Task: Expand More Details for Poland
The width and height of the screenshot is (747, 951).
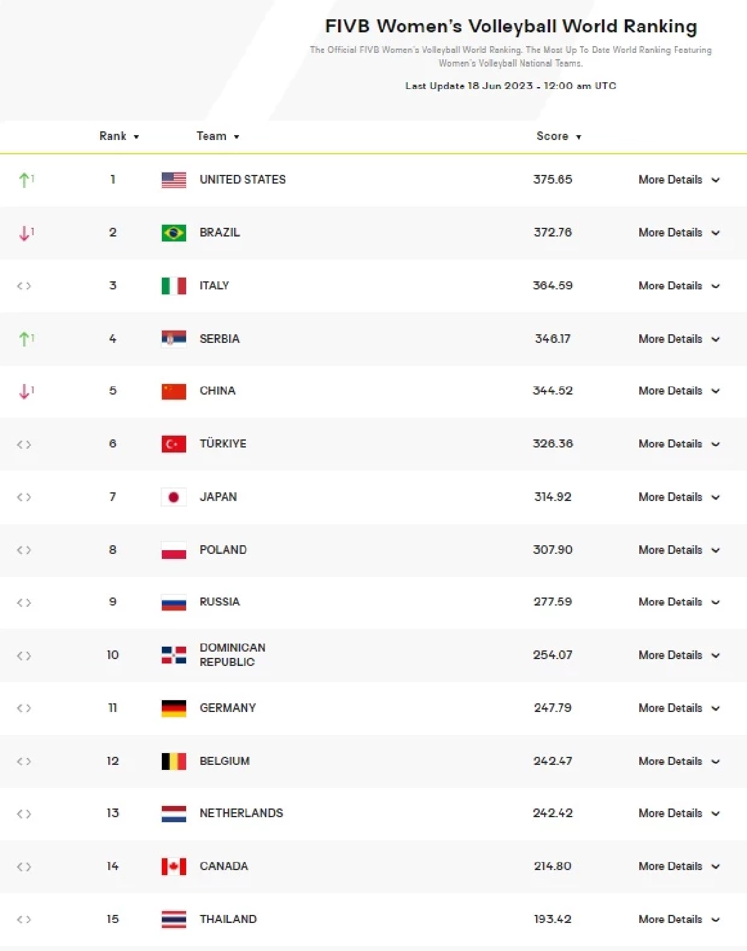Action: point(679,550)
